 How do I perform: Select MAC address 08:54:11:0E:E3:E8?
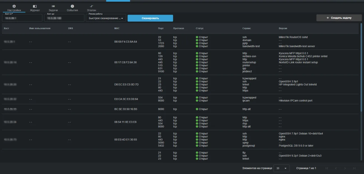(126, 122)
